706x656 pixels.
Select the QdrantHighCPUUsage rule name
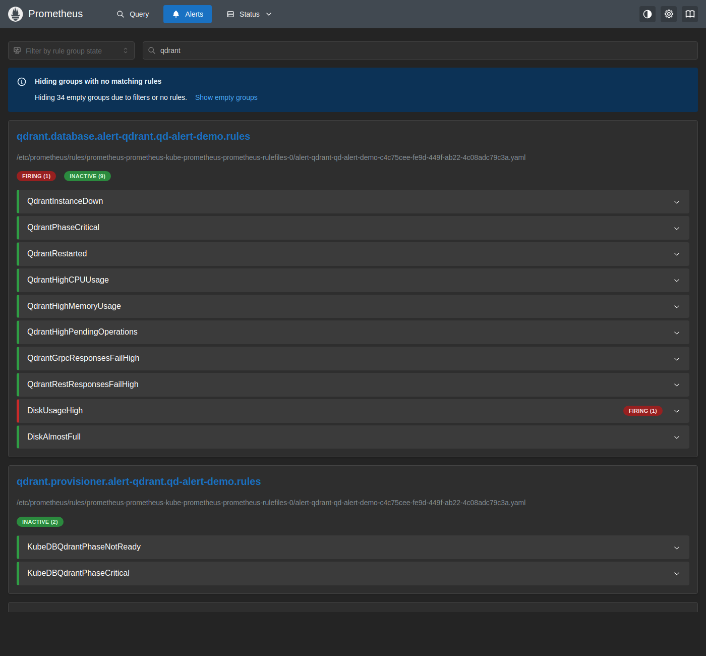68,280
